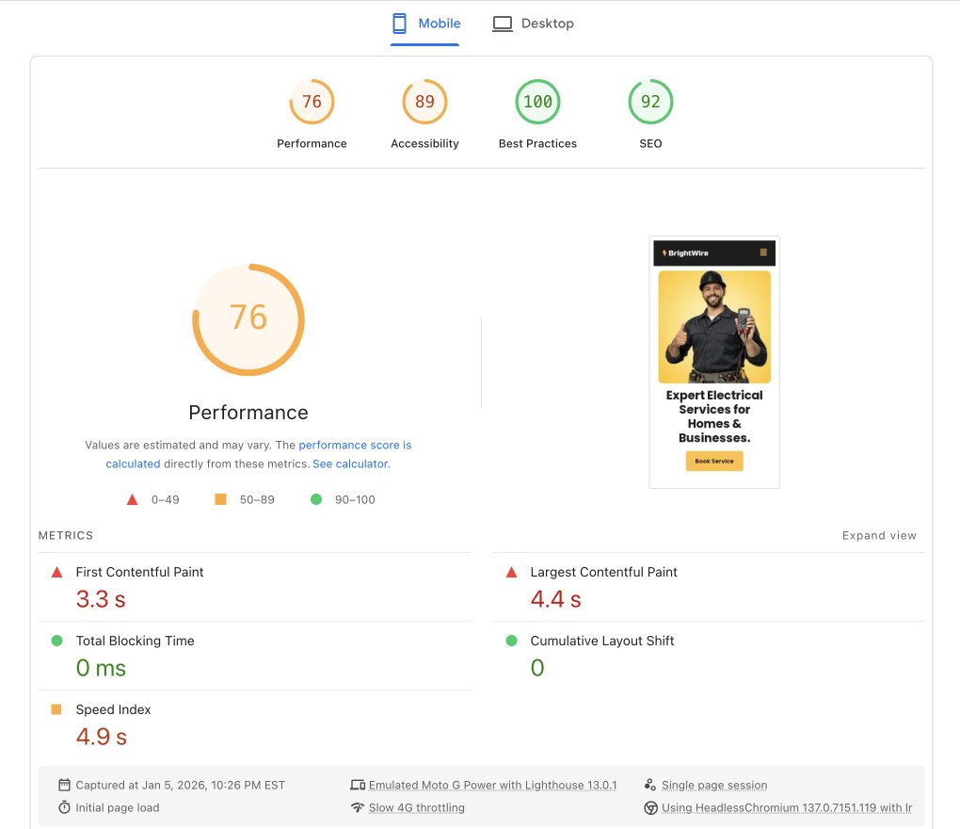Click the orange 50–89 score legend marker
This screenshot has height=829, width=960.
click(219, 499)
